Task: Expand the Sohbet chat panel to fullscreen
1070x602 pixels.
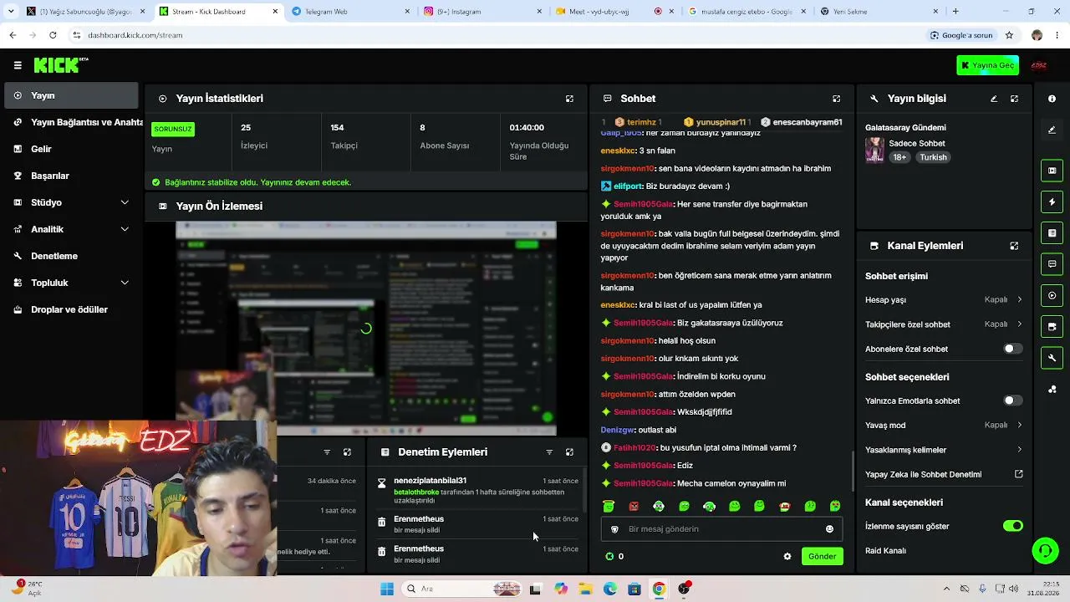Action: (x=836, y=99)
